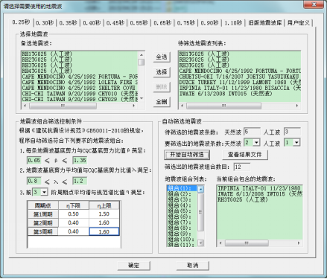The height and width of the screenshot is (279, 327).
Task: Open the 旧版地震波库 tab
Action: pos(264,23)
